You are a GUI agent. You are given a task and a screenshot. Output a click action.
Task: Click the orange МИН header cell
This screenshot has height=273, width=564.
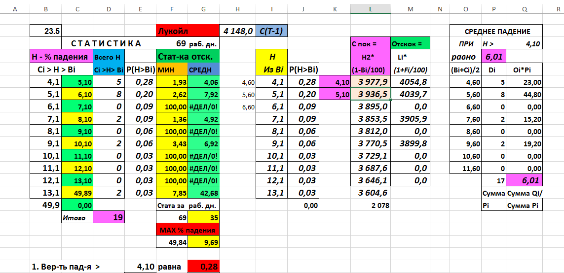pos(172,68)
